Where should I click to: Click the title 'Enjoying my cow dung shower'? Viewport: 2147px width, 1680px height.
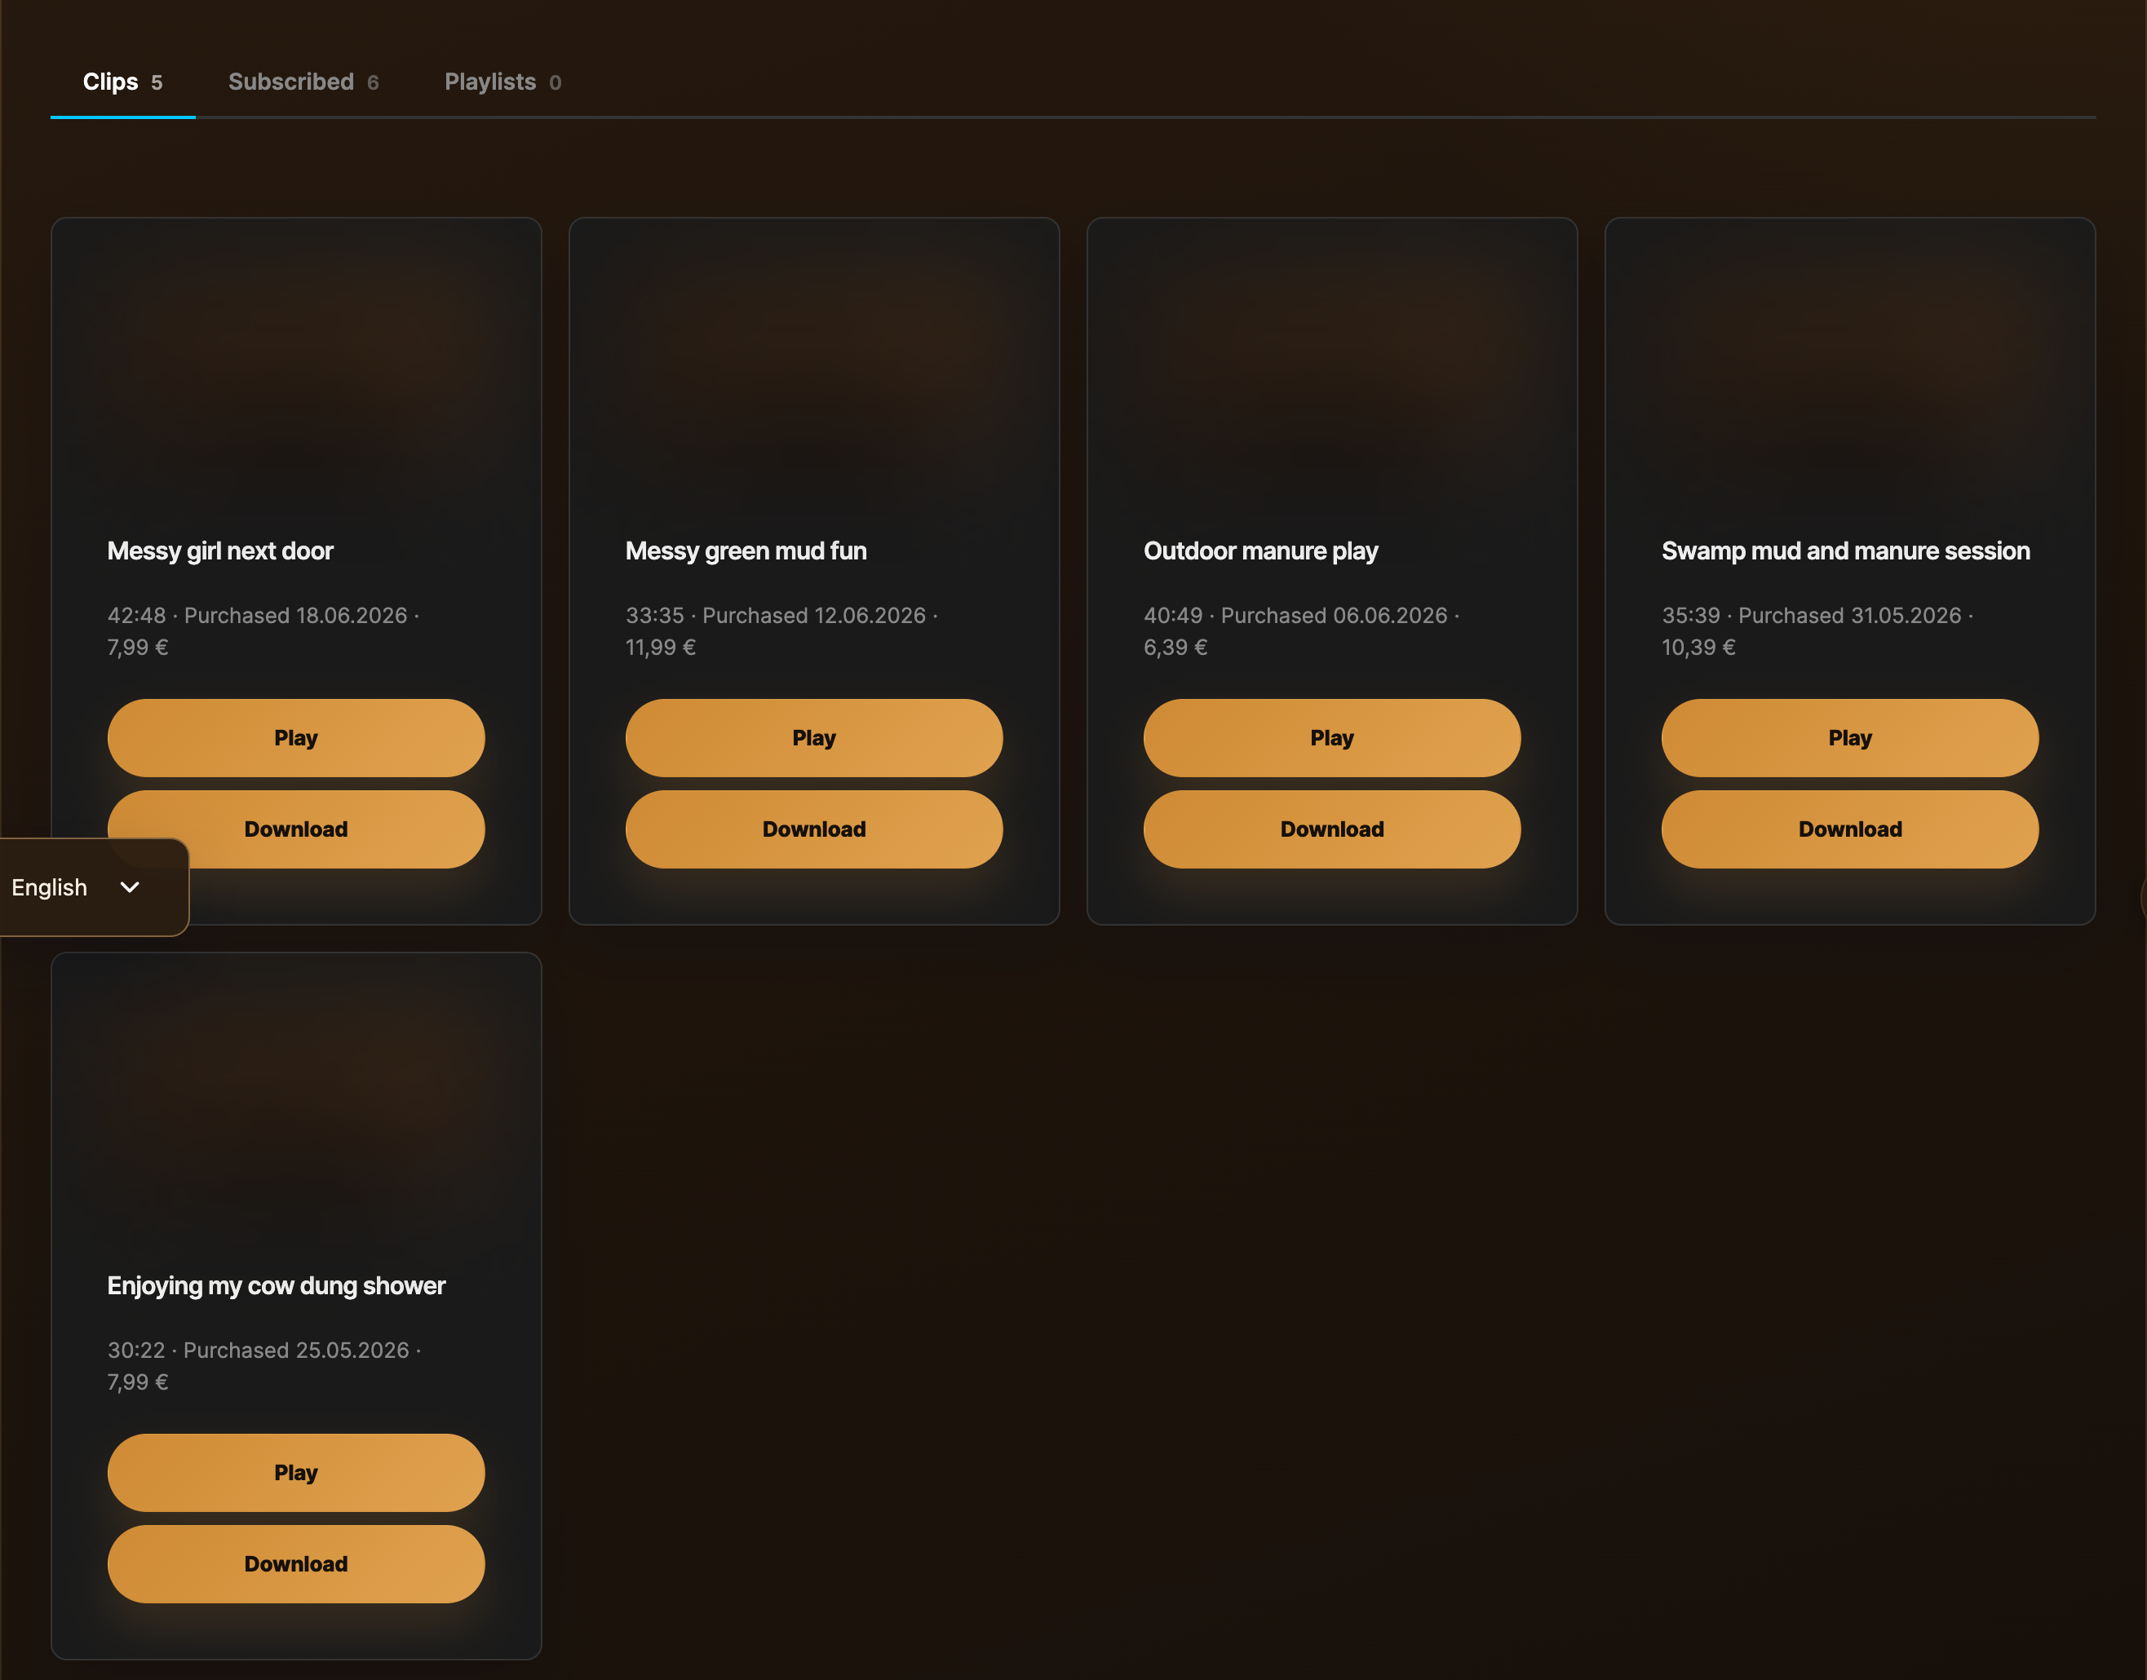click(277, 1285)
